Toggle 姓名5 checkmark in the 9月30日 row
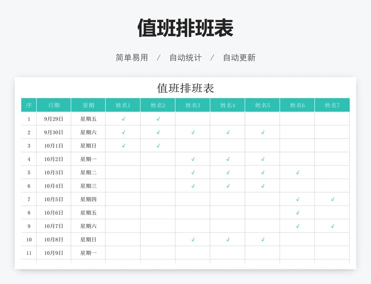Screen dimensions: 371x284 [x=262, y=133]
